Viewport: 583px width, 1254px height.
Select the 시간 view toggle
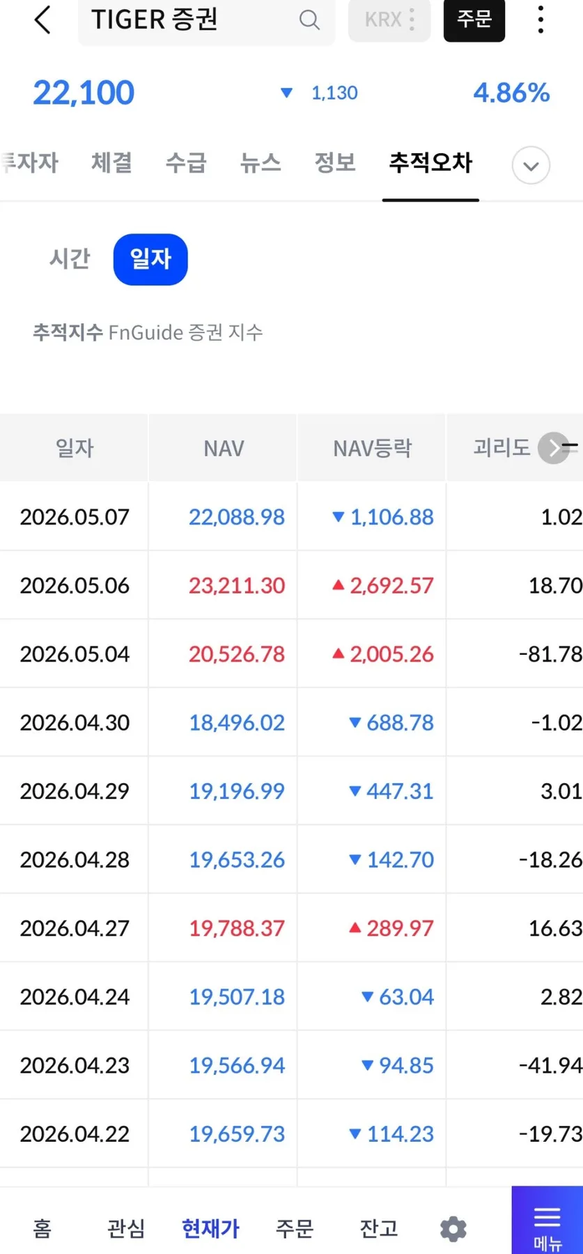pos(70,259)
